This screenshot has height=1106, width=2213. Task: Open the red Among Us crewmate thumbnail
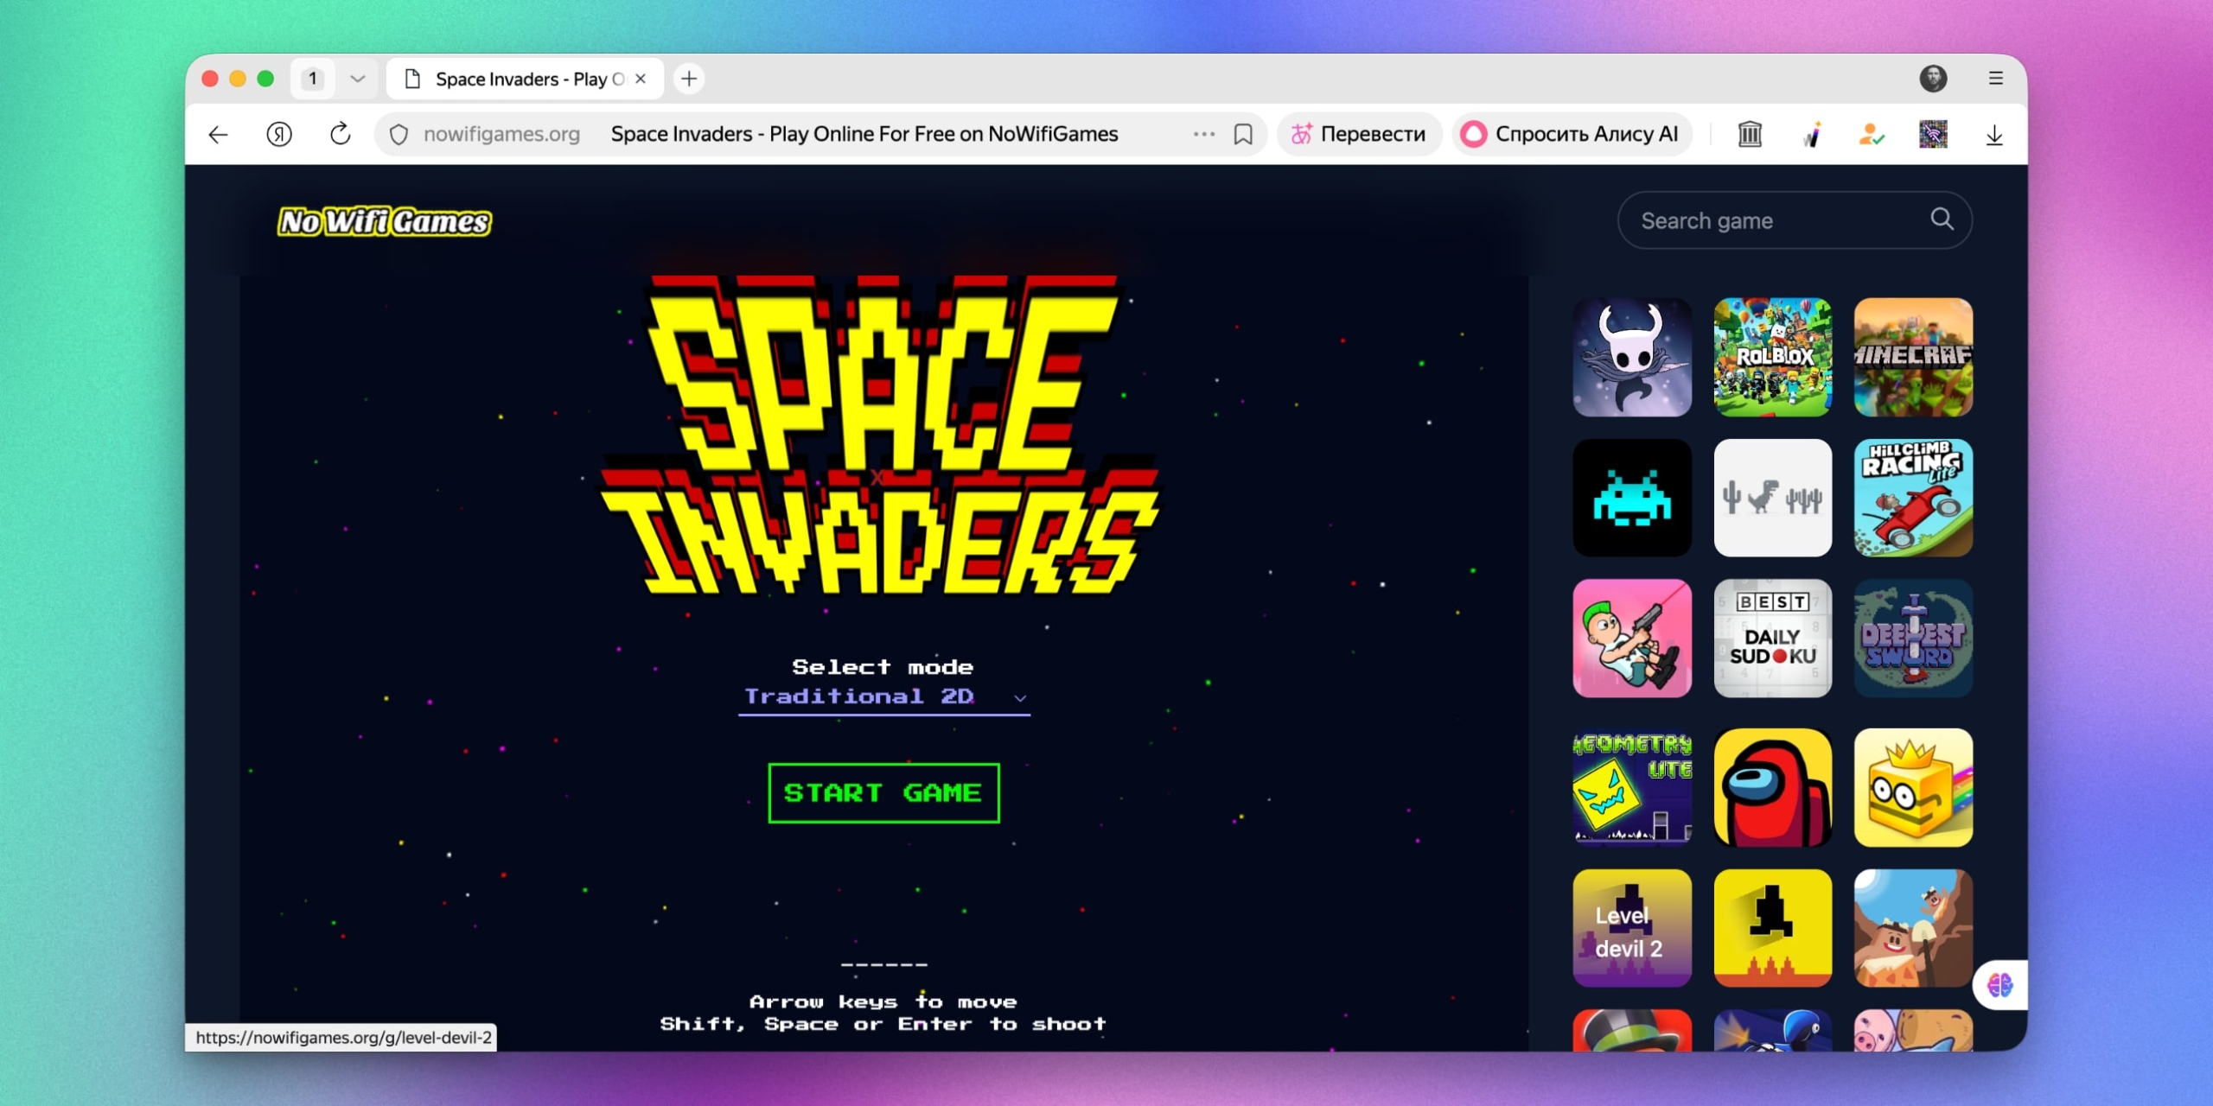1772,787
